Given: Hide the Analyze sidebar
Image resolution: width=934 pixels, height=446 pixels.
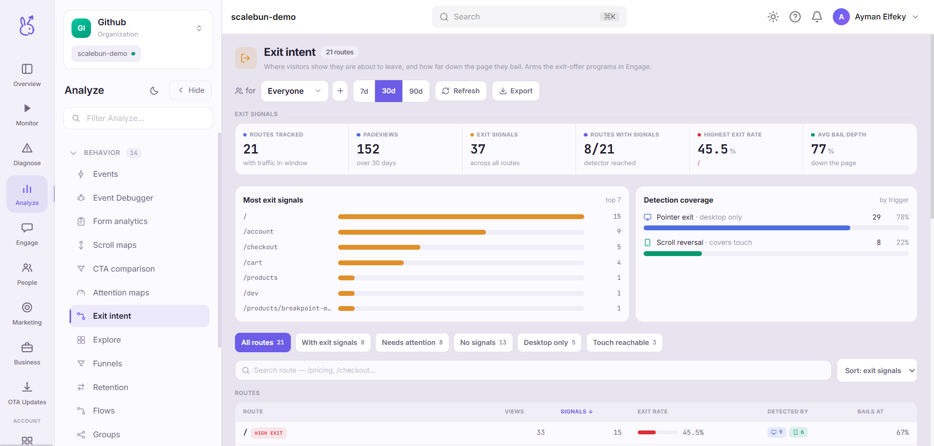Looking at the screenshot, I should pyautogui.click(x=191, y=90).
